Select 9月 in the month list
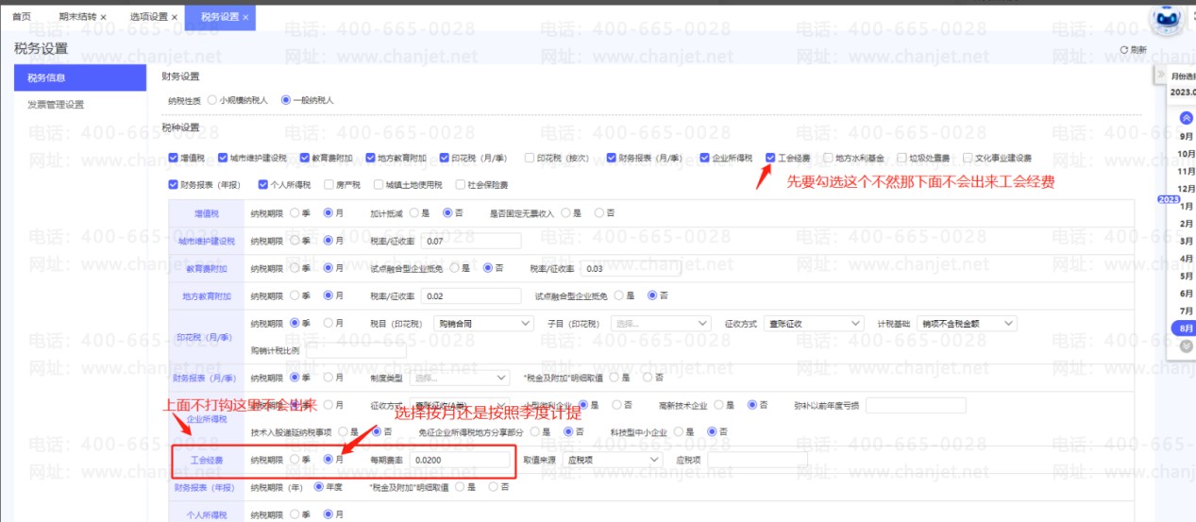This screenshot has height=522, width=1196. pyautogui.click(x=1187, y=137)
